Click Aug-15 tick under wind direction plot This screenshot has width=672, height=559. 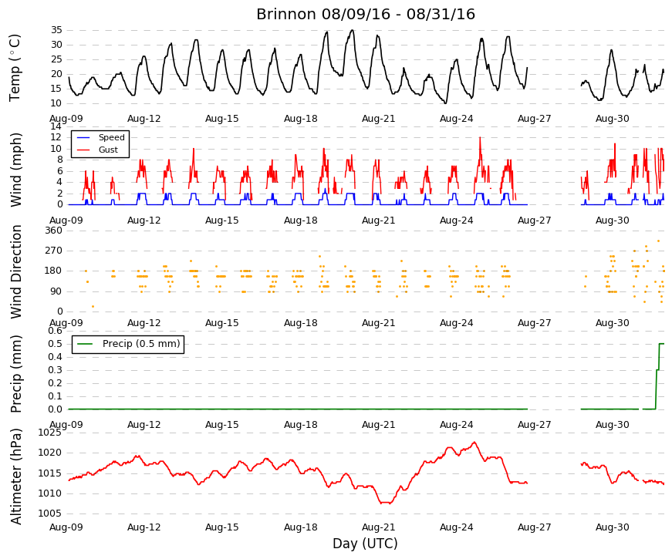222,323
